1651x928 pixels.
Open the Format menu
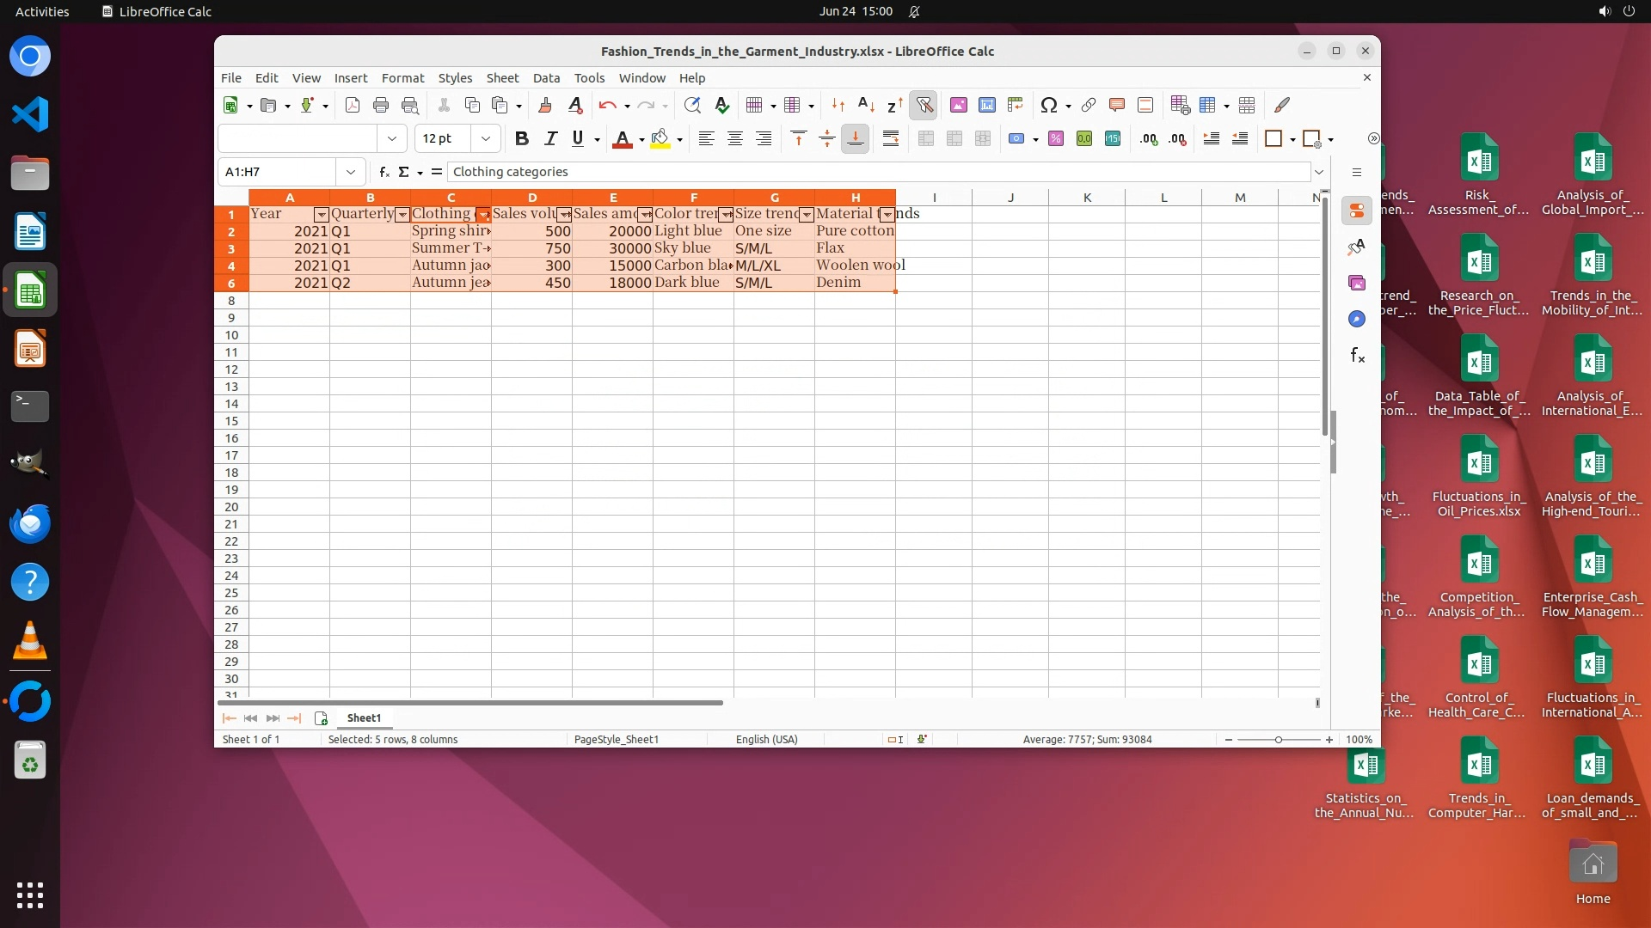coord(402,77)
